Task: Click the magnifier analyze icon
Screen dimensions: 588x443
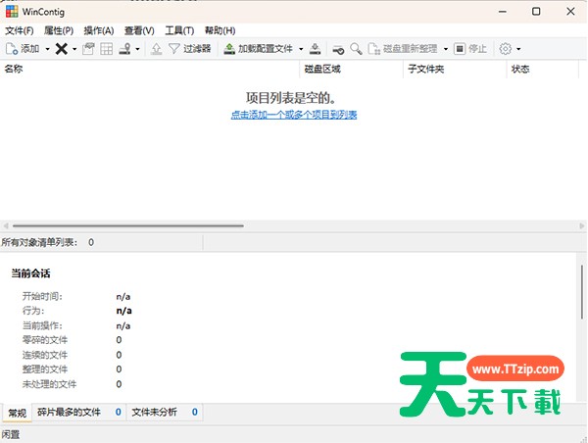Action: (356, 49)
